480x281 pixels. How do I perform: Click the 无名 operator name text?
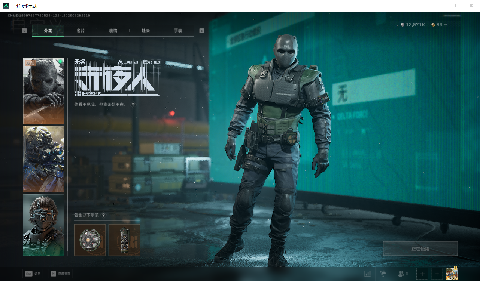80,62
